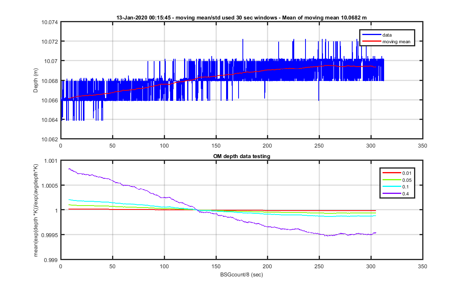The width and height of the screenshot is (467, 292).
Task: Click the 100 x-tick under the top plot
Action: tap(164, 146)
